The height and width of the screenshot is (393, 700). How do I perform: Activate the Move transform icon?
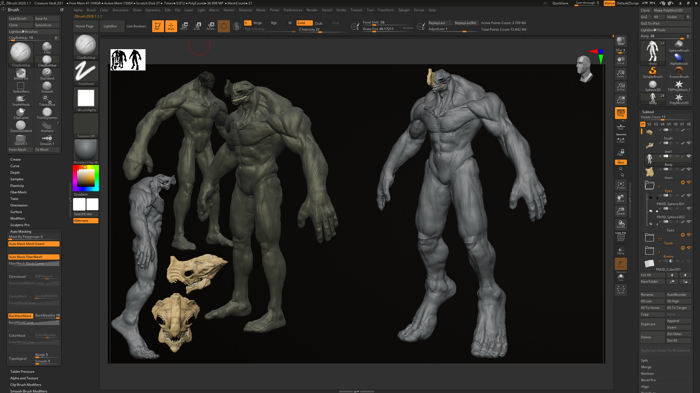pyautogui.click(x=184, y=26)
